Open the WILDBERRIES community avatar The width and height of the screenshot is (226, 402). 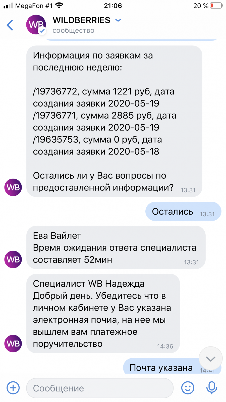(x=36, y=25)
